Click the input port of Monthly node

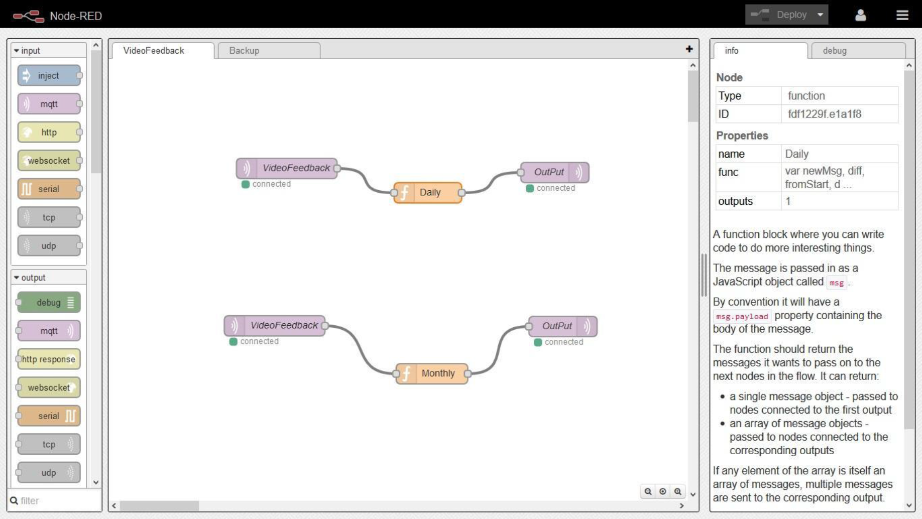396,373
